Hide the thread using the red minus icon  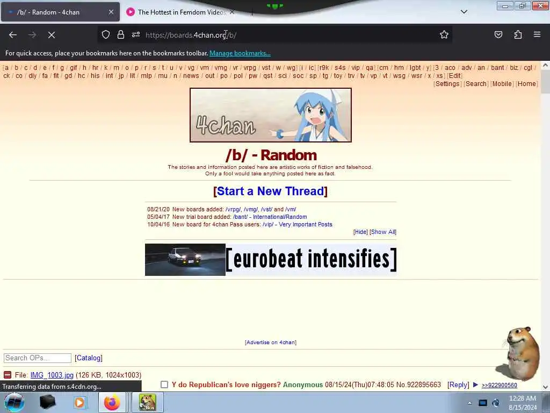(x=8, y=375)
